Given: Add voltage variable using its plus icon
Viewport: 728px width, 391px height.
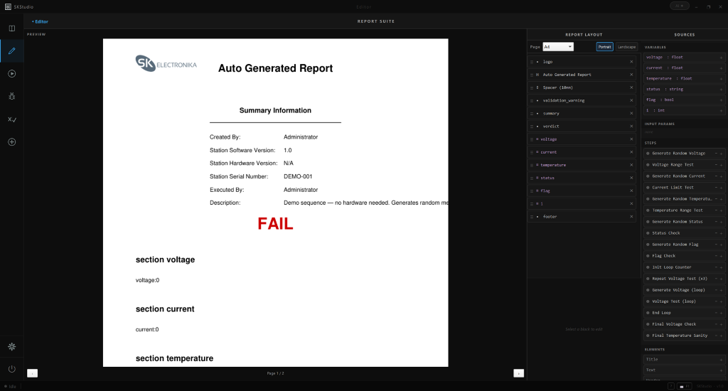Looking at the screenshot, I should pyautogui.click(x=721, y=58).
